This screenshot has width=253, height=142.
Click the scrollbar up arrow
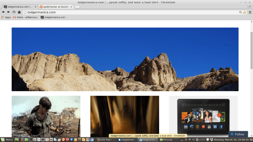coord(251,21)
